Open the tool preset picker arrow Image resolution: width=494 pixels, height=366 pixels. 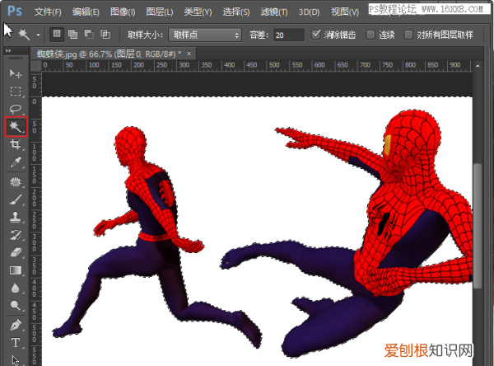coord(38,35)
